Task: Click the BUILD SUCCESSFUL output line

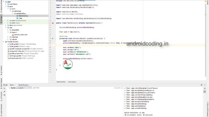Action: click(x=135, y=113)
